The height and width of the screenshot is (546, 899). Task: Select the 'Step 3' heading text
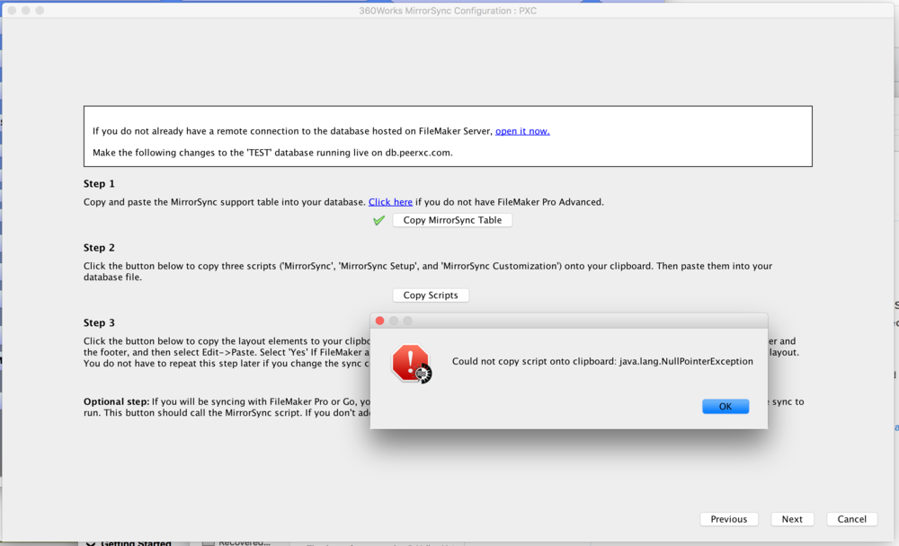pos(99,322)
